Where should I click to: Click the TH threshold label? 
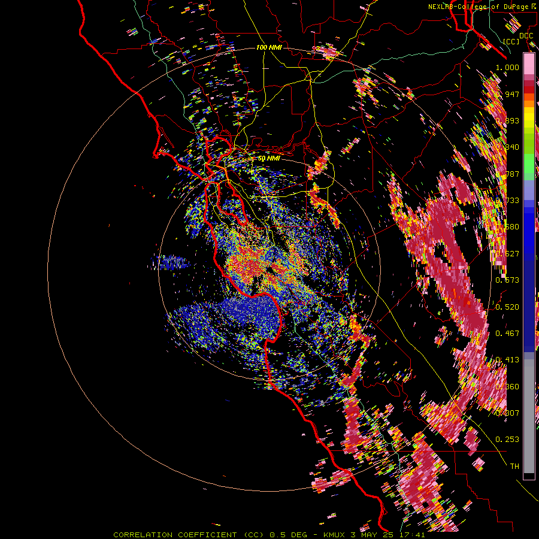(514, 467)
